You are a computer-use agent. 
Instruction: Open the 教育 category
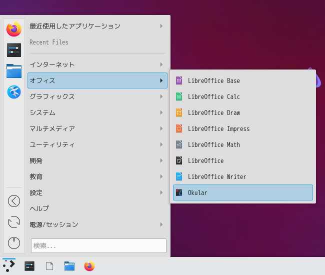[97, 176]
